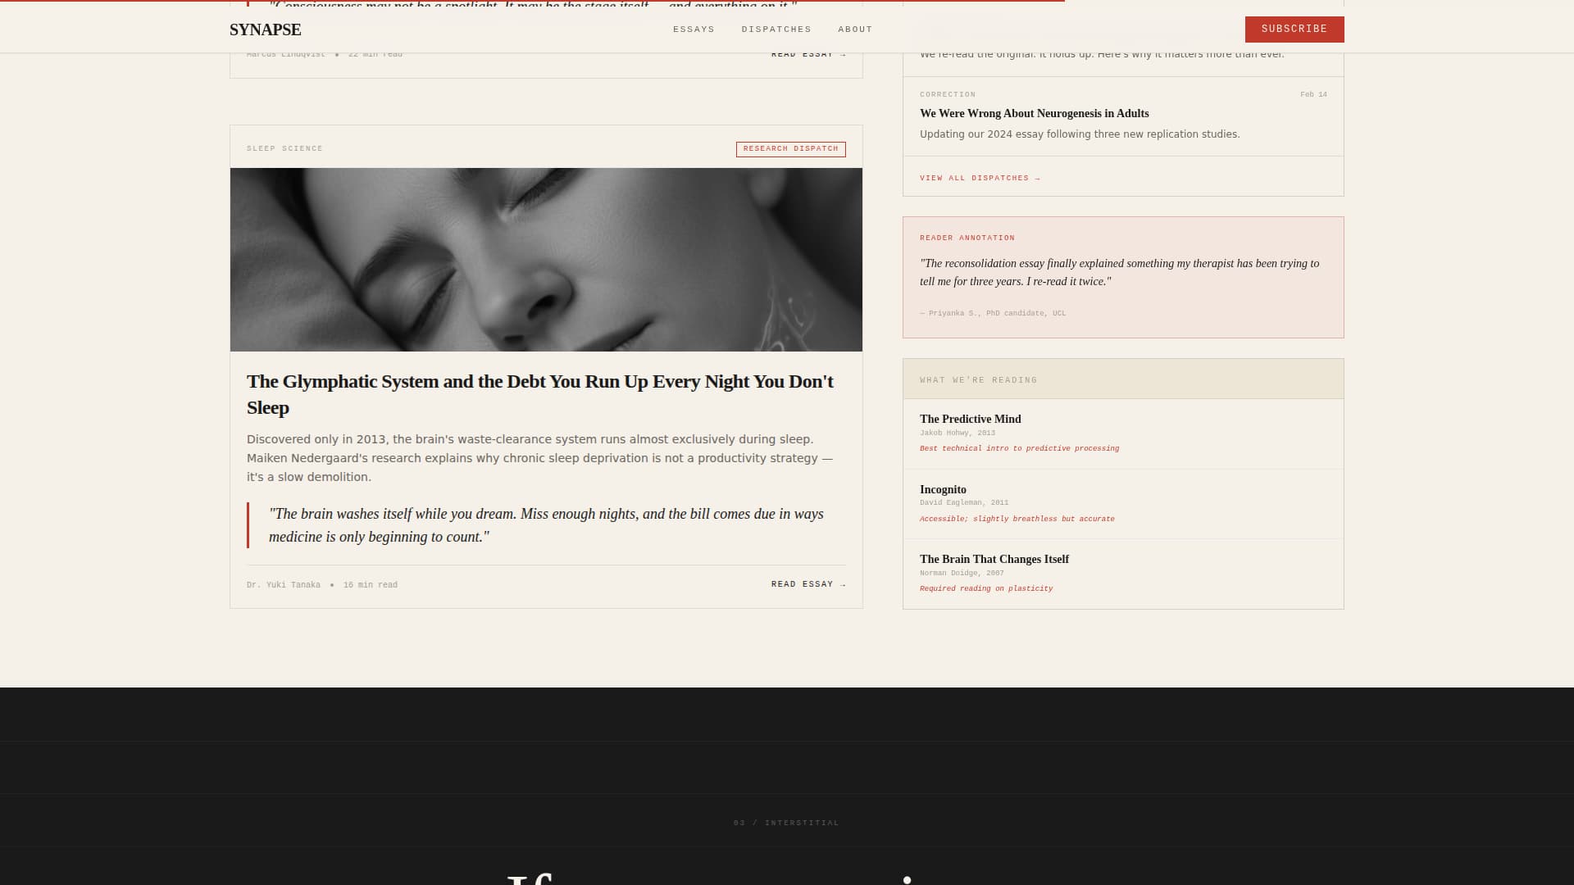The width and height of the screenshot is (1574, 885).
Task: Click the SYNAPSE site logo
Action: pos(265,29)
